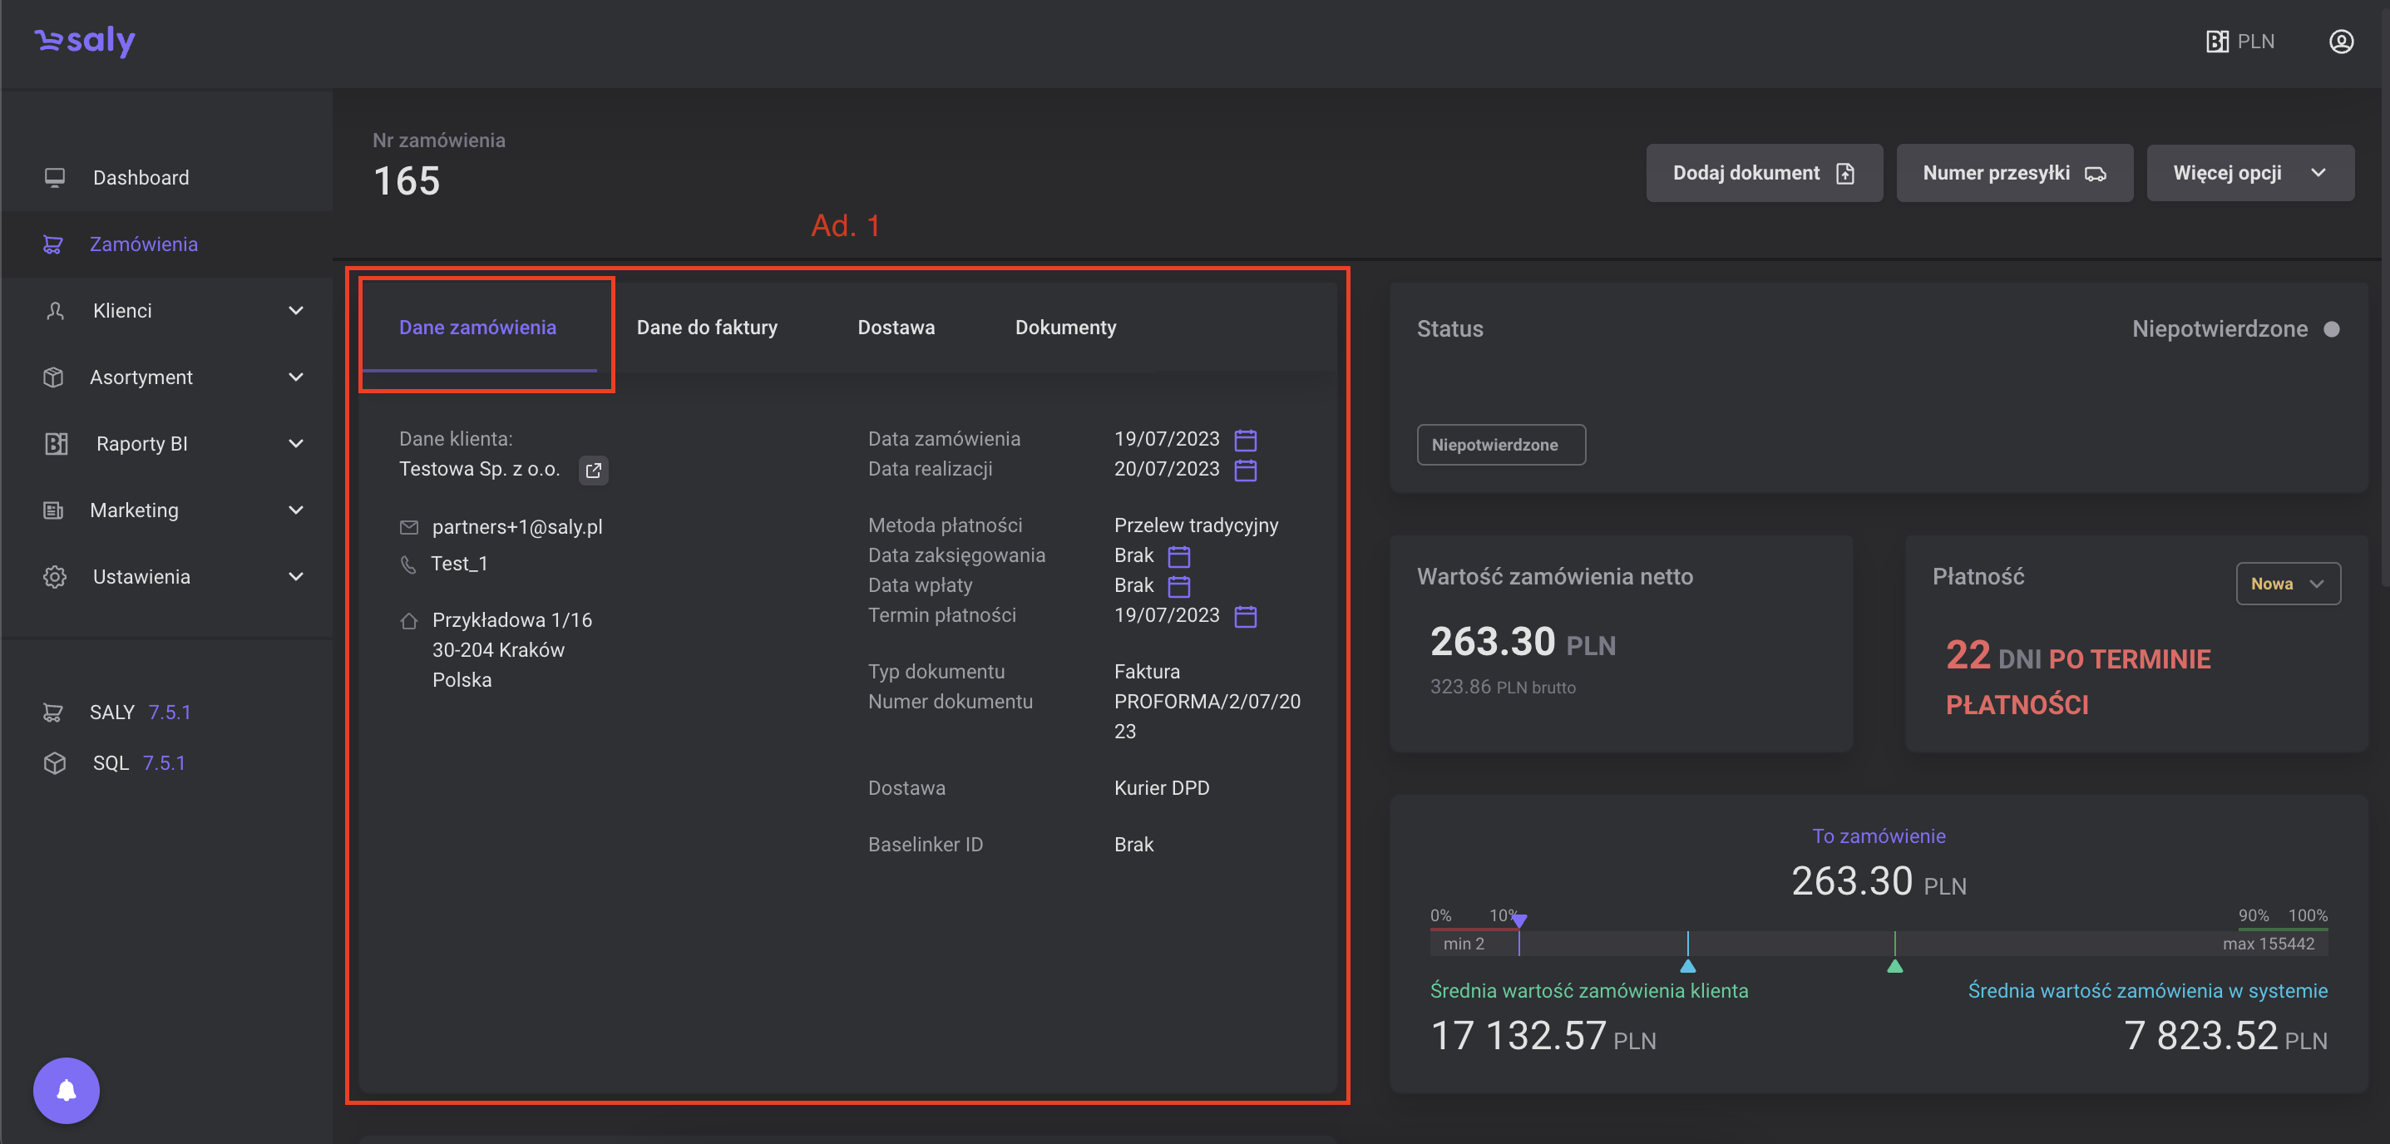Viewport: 2390px width, 1144px height.
Task: Click the Niepotwierdzone status badge
Action: coord(1500,445)
